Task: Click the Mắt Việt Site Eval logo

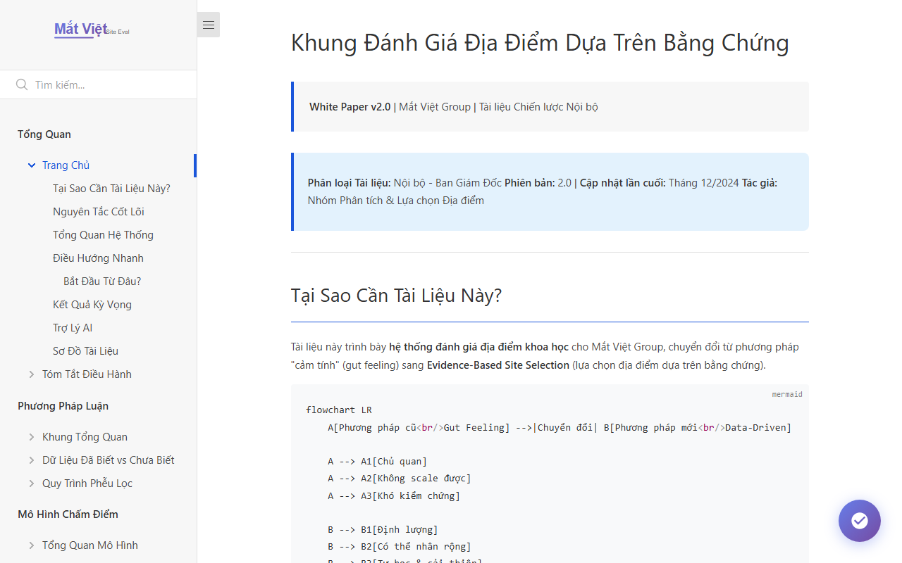Action: point(92,30)
